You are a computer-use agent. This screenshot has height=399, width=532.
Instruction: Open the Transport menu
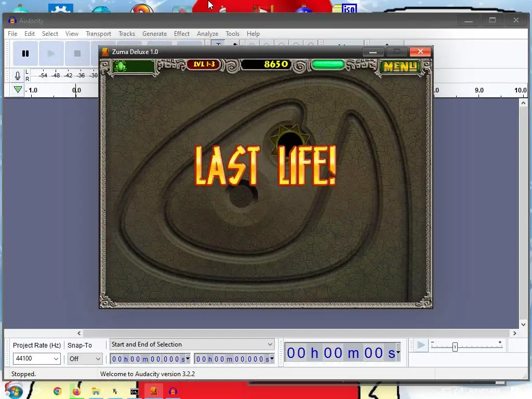tap(98, 34)
